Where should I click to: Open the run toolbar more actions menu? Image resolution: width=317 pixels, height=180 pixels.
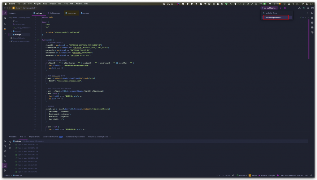point(289,8)
